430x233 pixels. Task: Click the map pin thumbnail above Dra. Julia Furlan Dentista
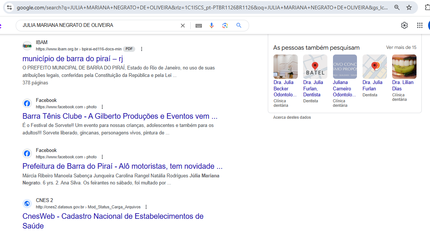374,66
